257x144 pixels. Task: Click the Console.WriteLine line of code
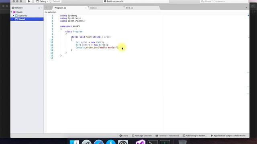[x=98, y=48]
